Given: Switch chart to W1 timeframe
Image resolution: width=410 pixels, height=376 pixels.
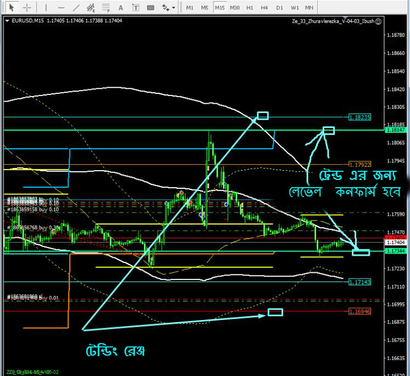Looking at the screenshot, I should click(295, 8).
